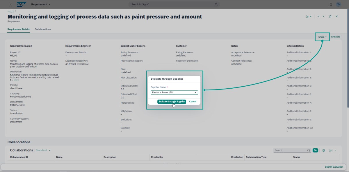Toggle full screen mode icon
The height and width of the screenshot is (172, 349).
click(330, 17)
